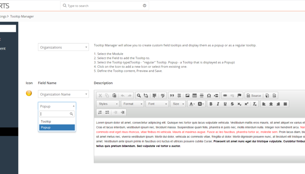The image size is (305, 174).
Task: Create a Div container icon
Action: click(x=179, y=95)
